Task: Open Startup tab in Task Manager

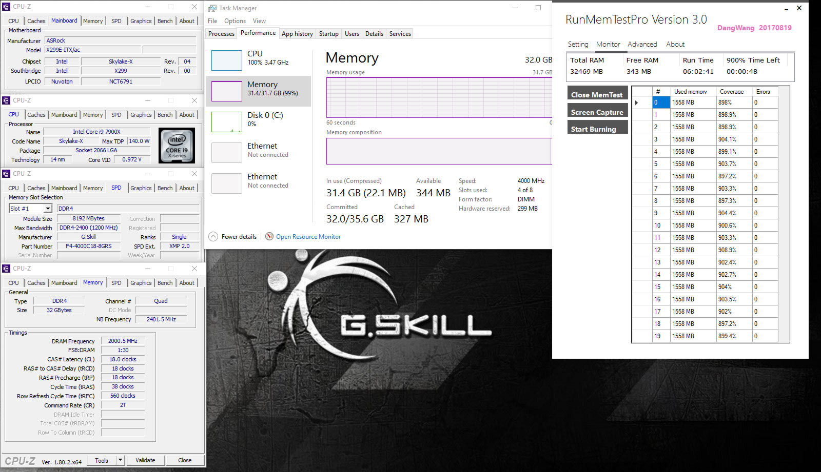Action: tap(328, 34)
